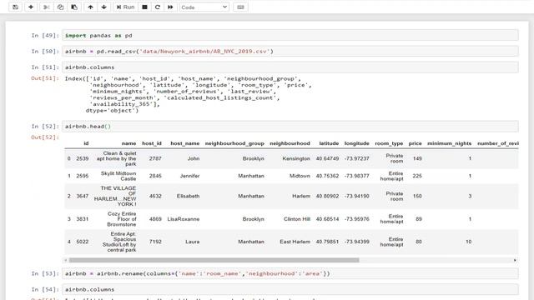Click the 'host_id' column header
The height and width of the screenshot is (300, 534).
pyautogui.click(x=152, y=143)
